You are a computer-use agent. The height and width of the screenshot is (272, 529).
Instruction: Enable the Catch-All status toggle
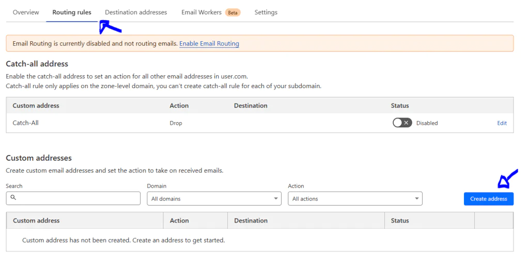coord(402,123)
